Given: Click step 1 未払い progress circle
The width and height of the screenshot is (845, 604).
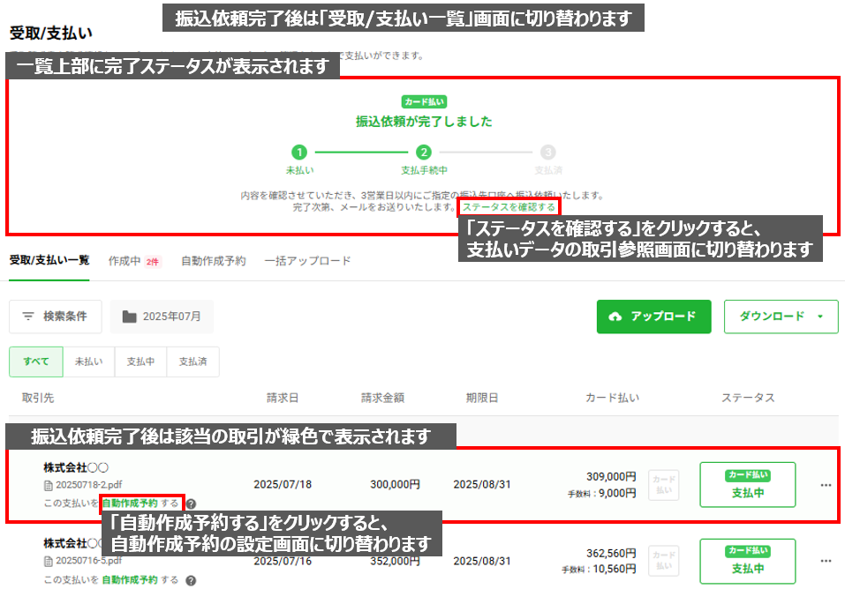Looking at the screenshot, I should 299,153.
